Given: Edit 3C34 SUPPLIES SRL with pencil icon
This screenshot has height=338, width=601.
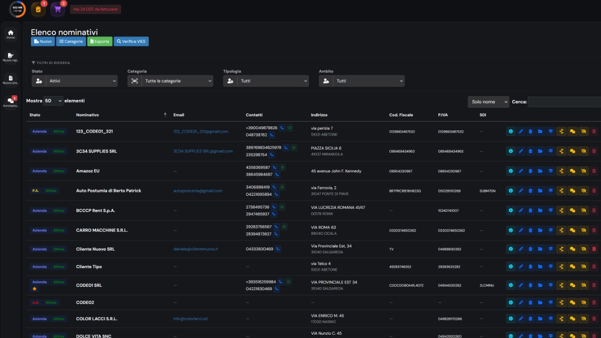Looking at the screenshot, I should pyautogui.click(x=521, y=151).
